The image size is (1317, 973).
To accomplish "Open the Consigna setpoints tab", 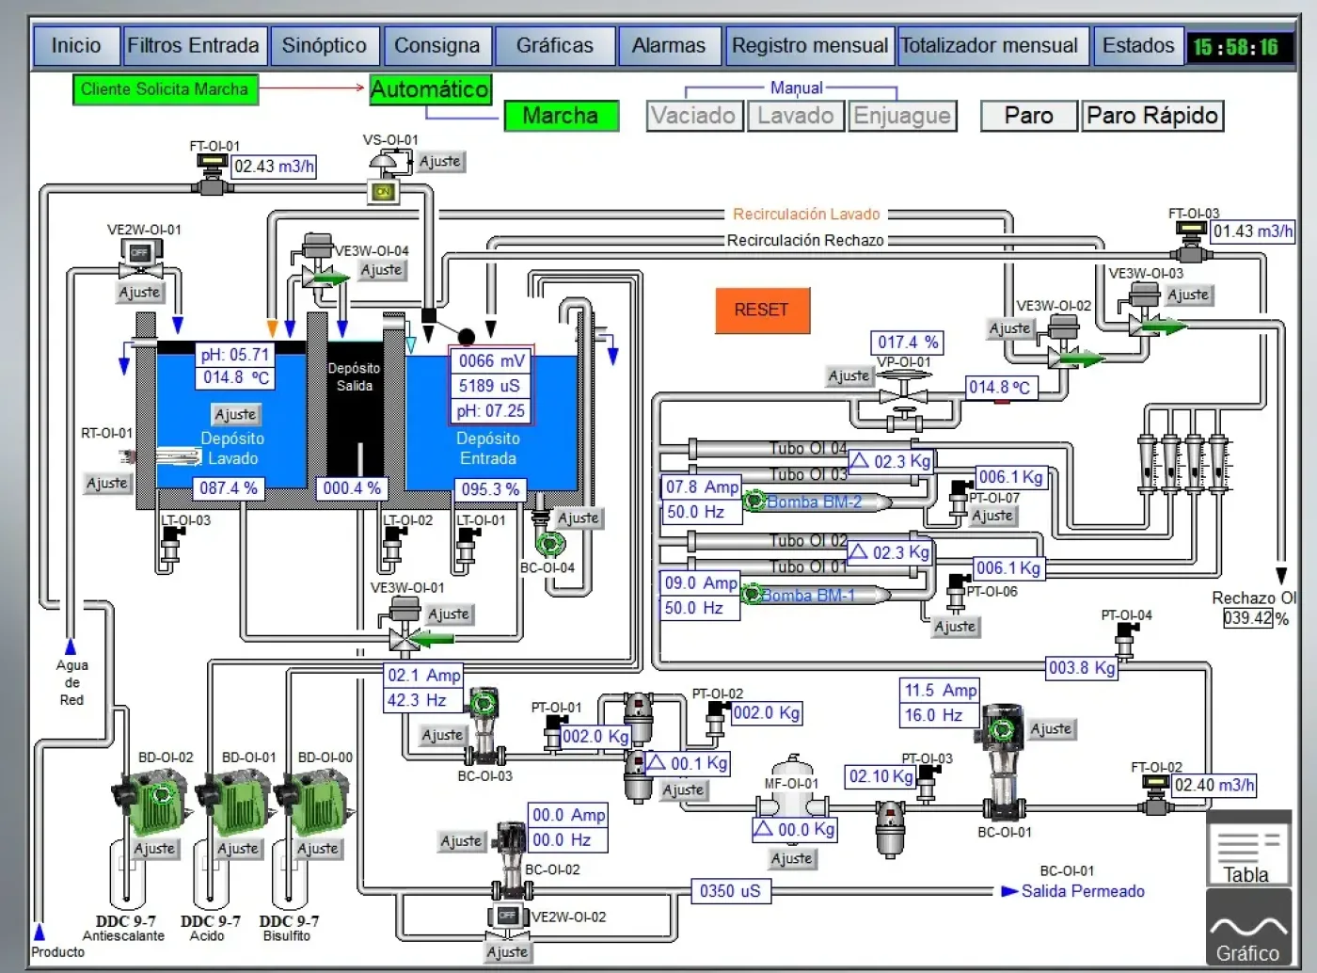I will pyautogui.click(x=437, y=45).
